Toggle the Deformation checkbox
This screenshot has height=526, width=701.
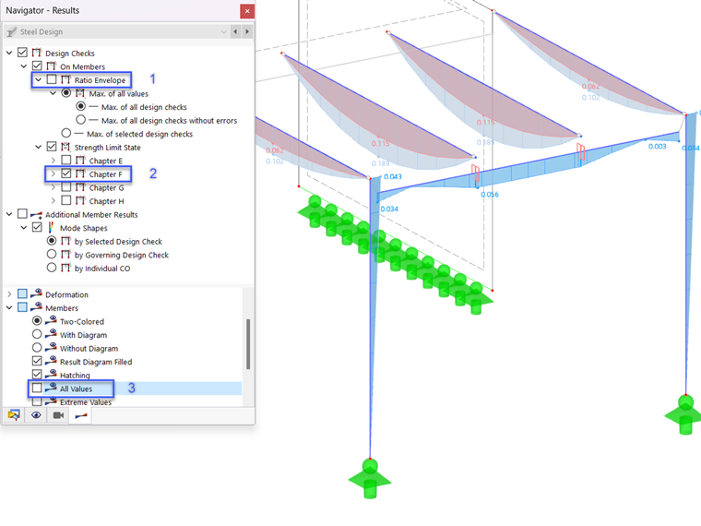coord(22,294)
